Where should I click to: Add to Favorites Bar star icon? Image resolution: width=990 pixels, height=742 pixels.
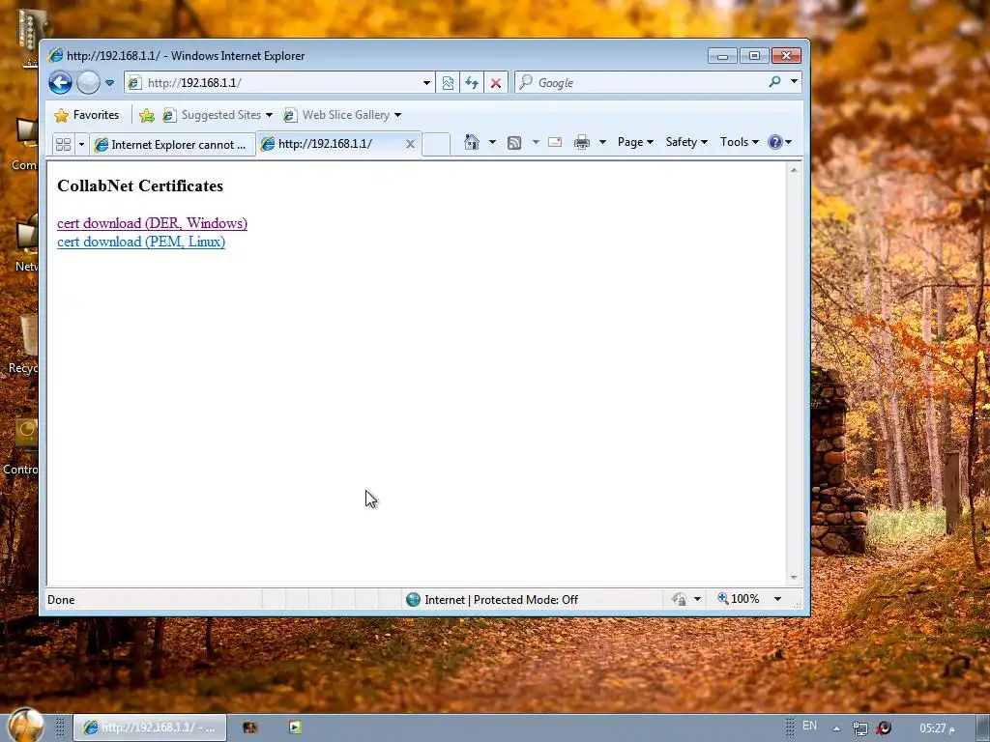(147, 116)
